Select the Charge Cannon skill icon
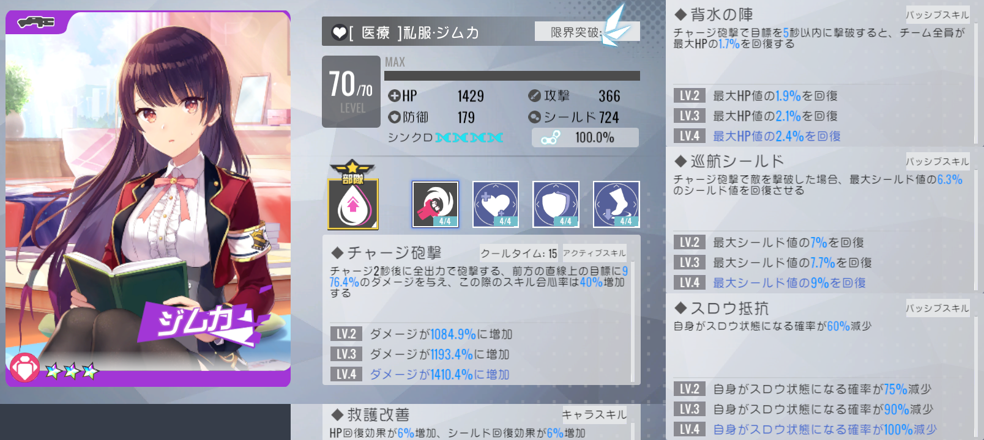 point(435,204)
